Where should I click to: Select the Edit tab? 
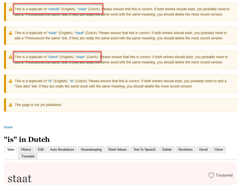click(41, 150)
